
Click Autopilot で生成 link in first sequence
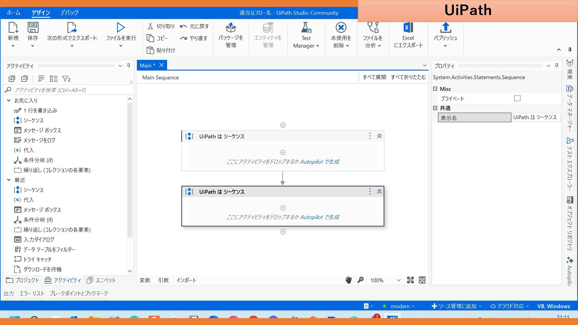point(319,162)
